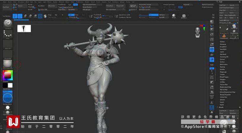Pick a color in the color picker square
This screenshot has height=133, width=242.
7,75
